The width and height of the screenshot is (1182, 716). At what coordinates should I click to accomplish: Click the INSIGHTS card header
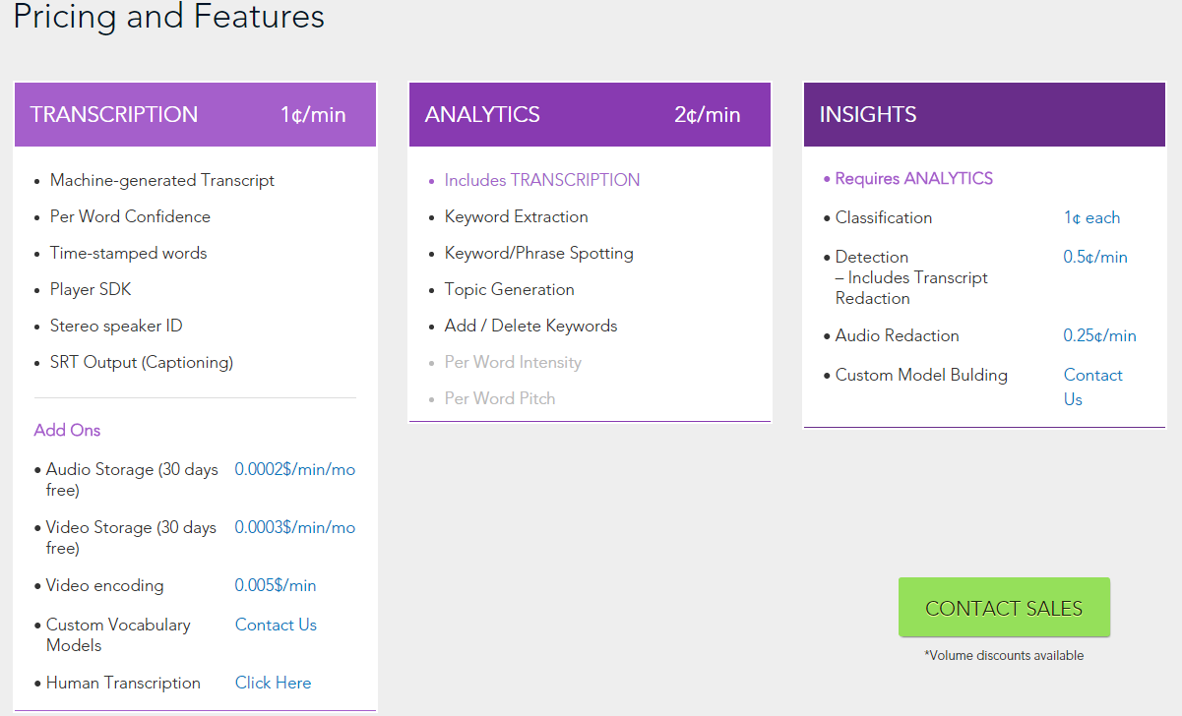pyautogui.click(x=984, y=115)
